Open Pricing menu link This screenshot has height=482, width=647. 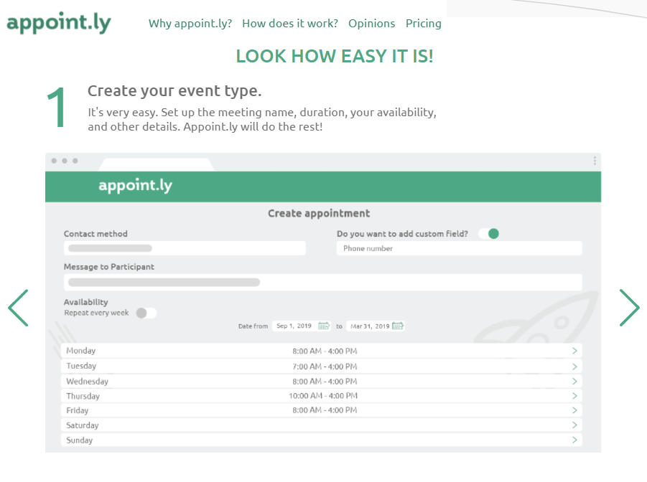click(x=424, y=24)
